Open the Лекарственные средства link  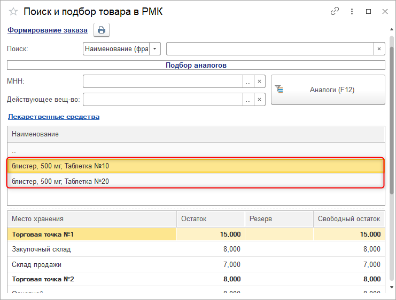pyautogui.click(x=53, y=117)
